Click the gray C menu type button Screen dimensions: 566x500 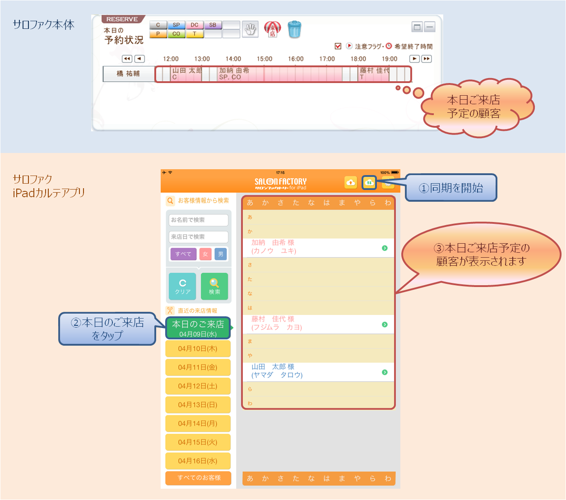pyautogui.click(x=158, y=25)
